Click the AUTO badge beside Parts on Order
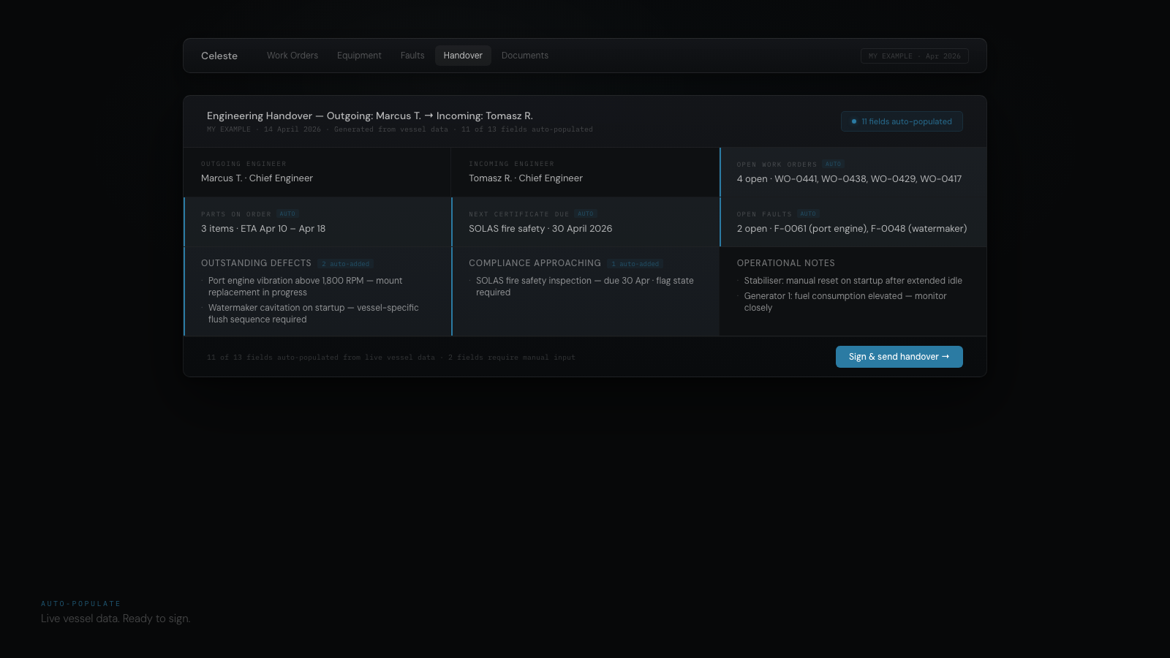 (288, 213)
